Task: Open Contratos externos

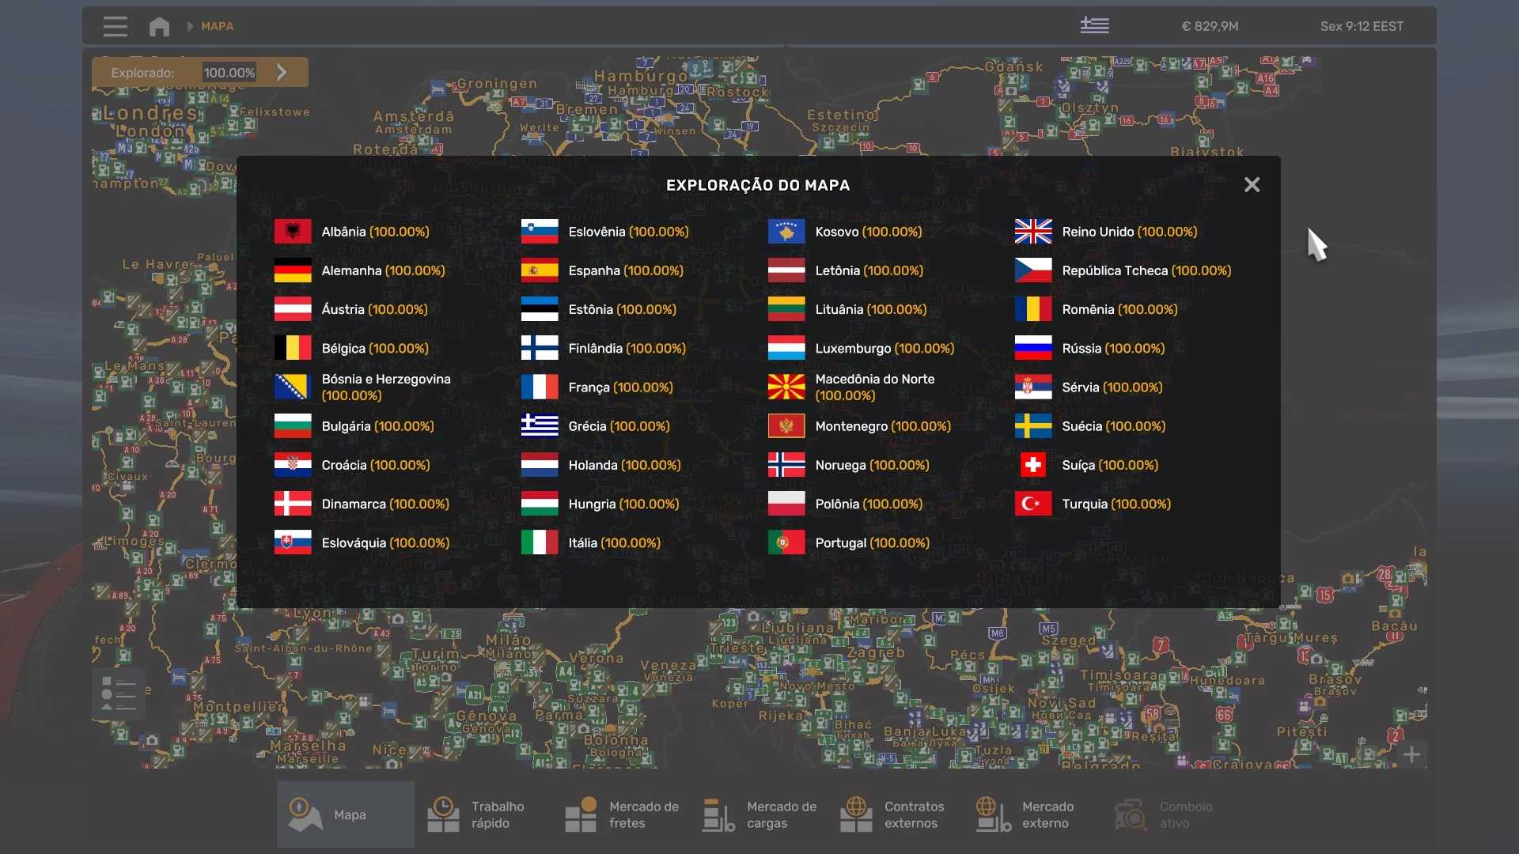Action: point(896,814)
